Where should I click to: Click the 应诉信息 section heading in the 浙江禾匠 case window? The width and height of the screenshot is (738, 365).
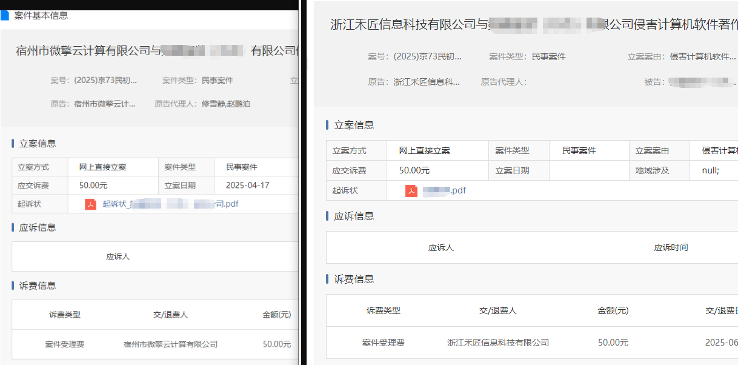tap(354, 216)
